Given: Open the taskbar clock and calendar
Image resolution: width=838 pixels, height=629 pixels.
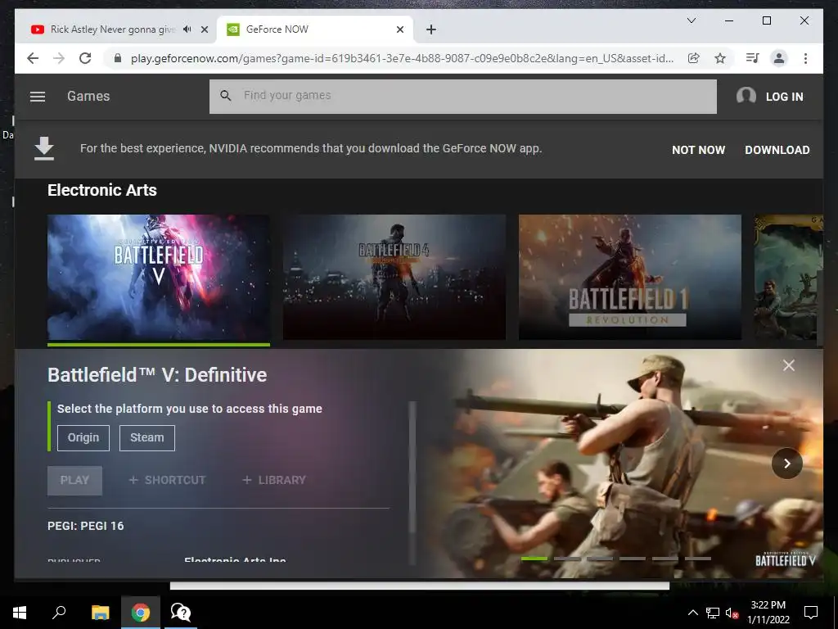Looking at the screenshot, I should (x=768, y=613).
